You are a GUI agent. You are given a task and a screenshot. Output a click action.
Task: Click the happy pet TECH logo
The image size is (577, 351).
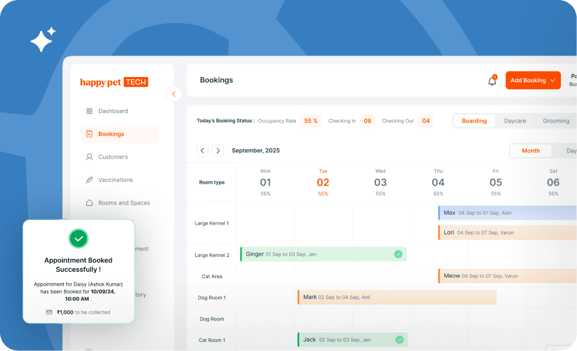tap(114, 82)
